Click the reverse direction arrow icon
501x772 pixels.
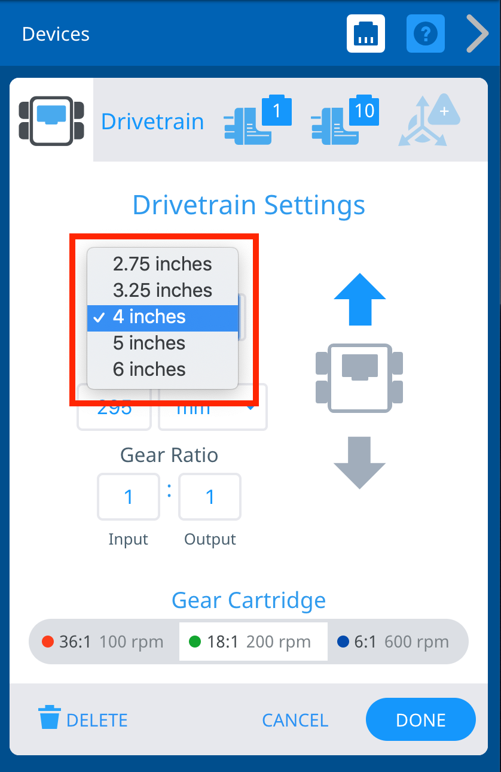click(359, 462)
